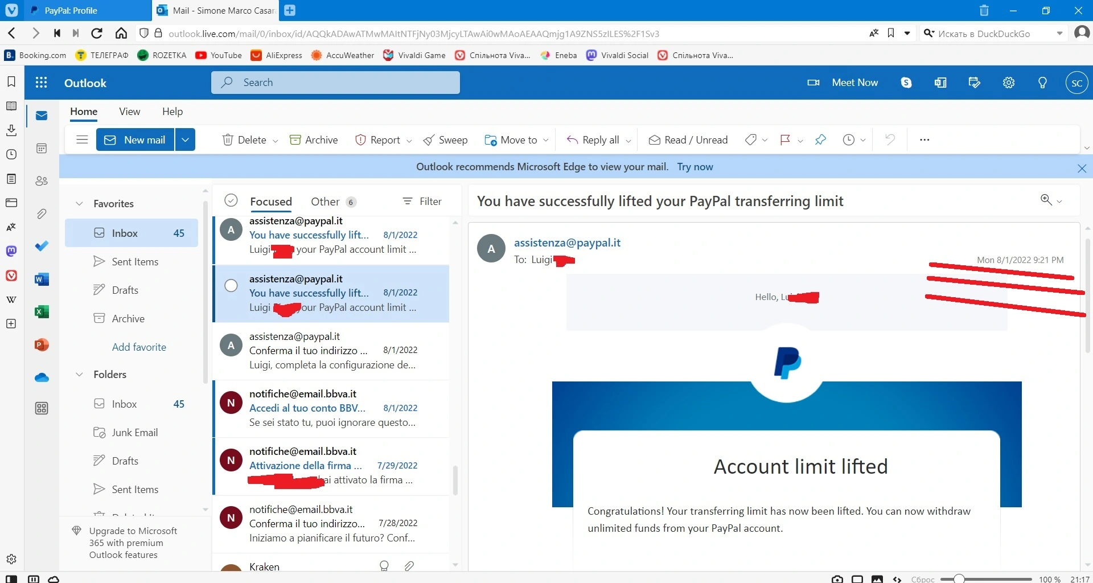This screenshot has height=583, width=1093.
Task: Open Skype from the Outlook header
Action: click(x=906, y=83)
